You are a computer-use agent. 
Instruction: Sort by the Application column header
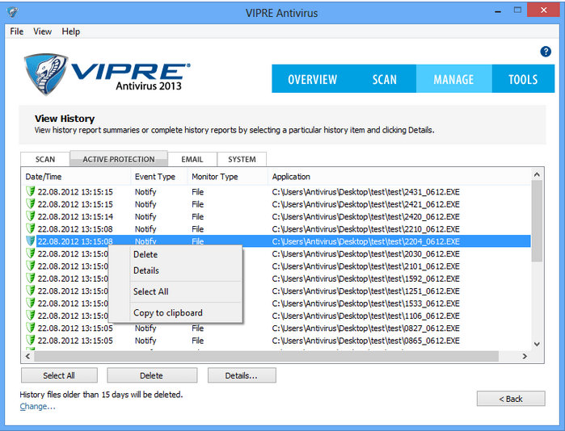[x=399, y=177]
